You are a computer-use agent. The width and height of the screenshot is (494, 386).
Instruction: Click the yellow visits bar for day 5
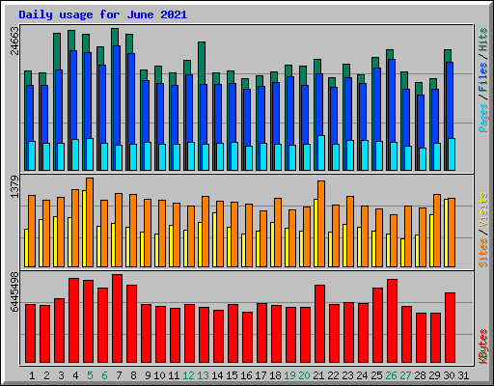84,229
